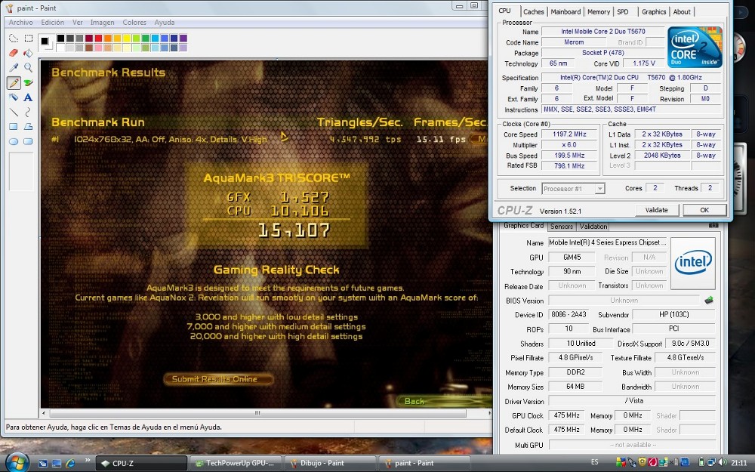755x472 pixels.
Task: Open the Edición menu in Paint
Action: 53,22
